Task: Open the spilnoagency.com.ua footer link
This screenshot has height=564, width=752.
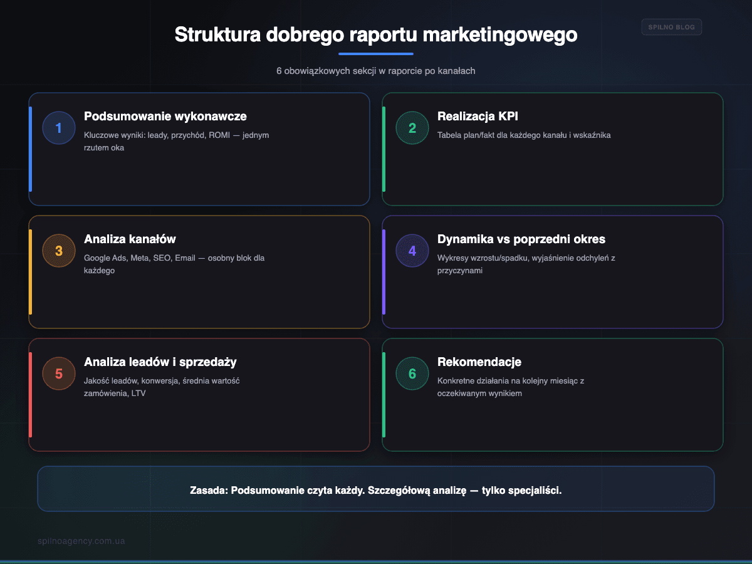Action: 81,541
